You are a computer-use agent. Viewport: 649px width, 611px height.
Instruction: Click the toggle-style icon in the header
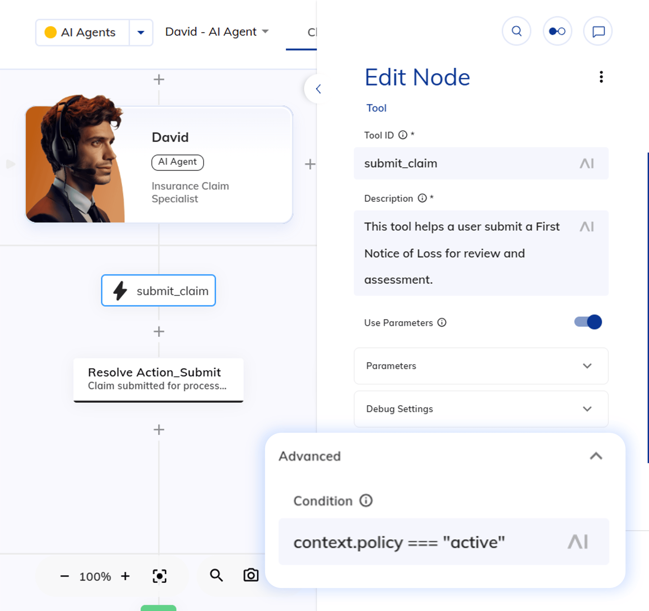tap(557, 31)
